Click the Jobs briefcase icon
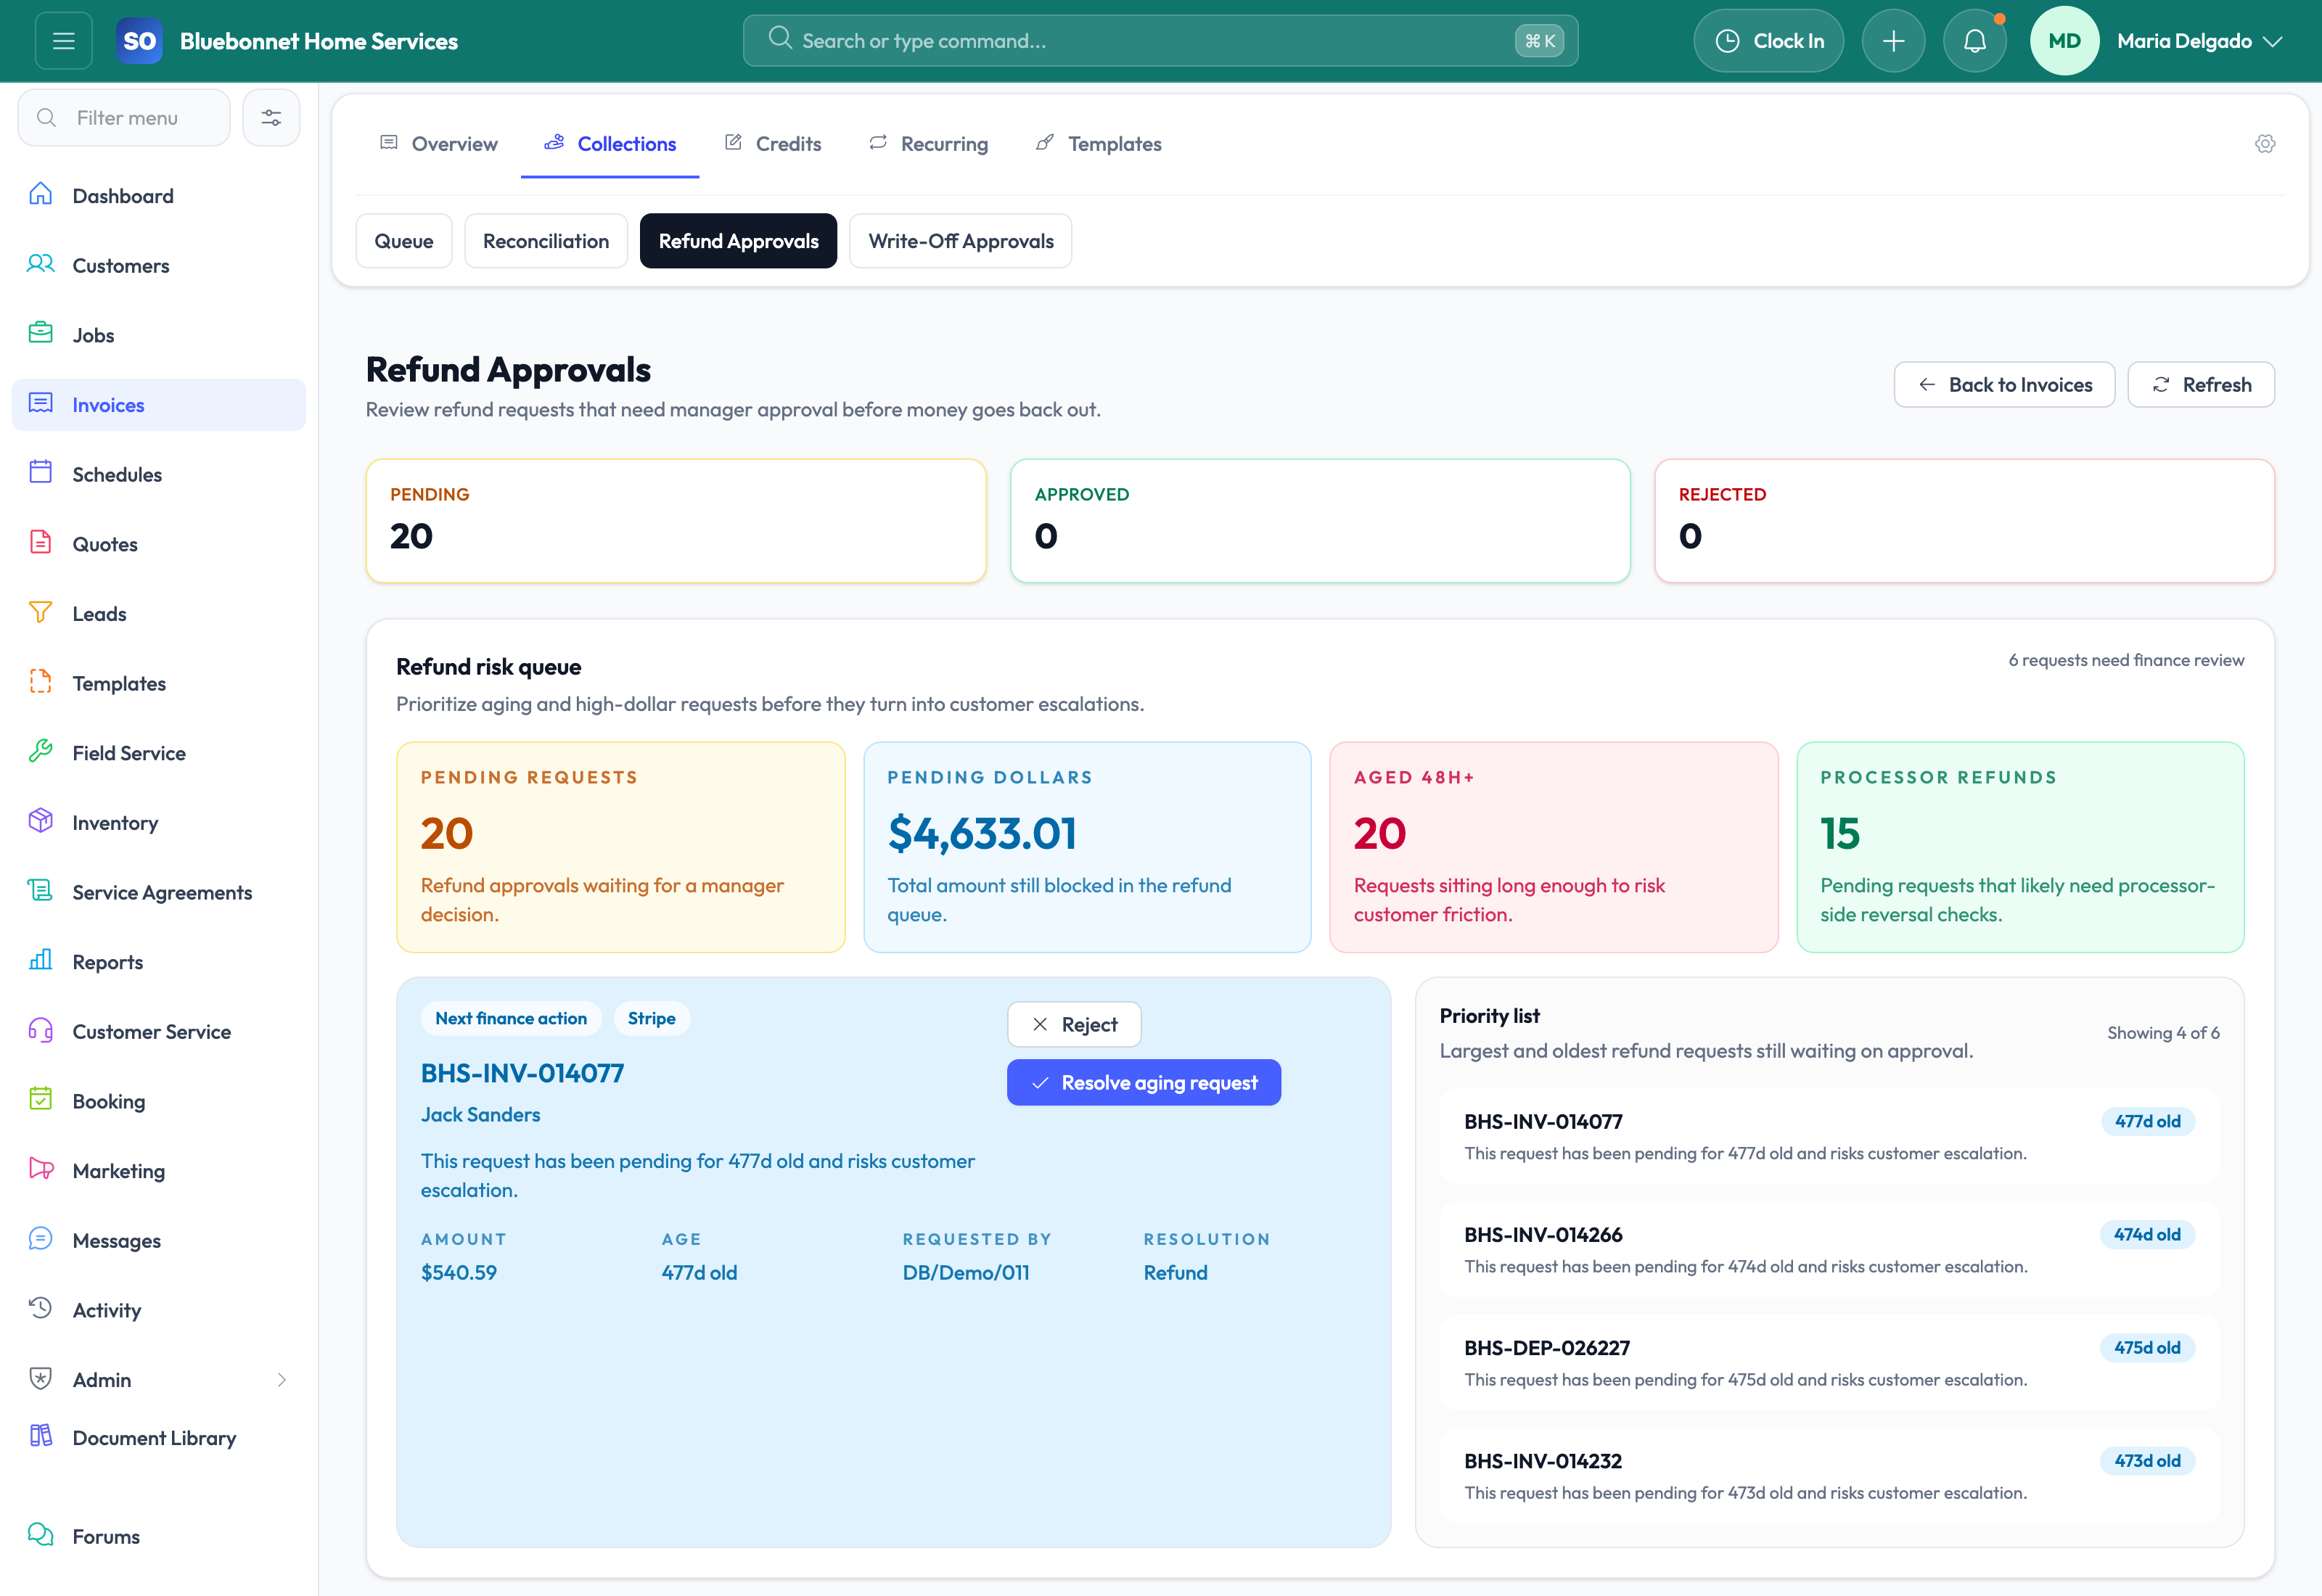 click(40, 333)
